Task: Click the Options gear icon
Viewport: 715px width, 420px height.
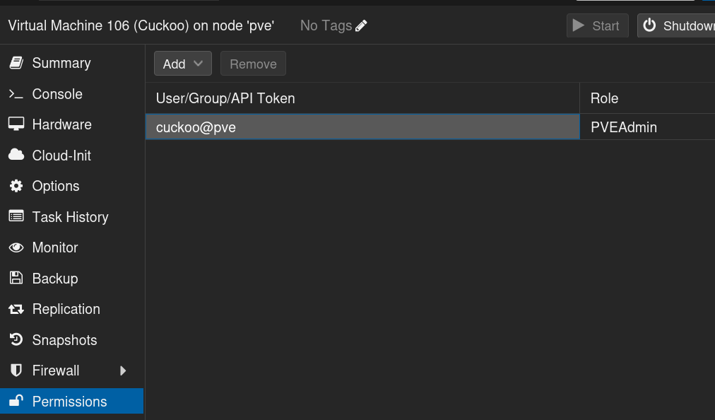Action: 16,186
